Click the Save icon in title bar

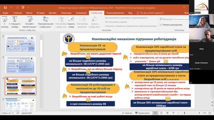[x=5, y=7]
